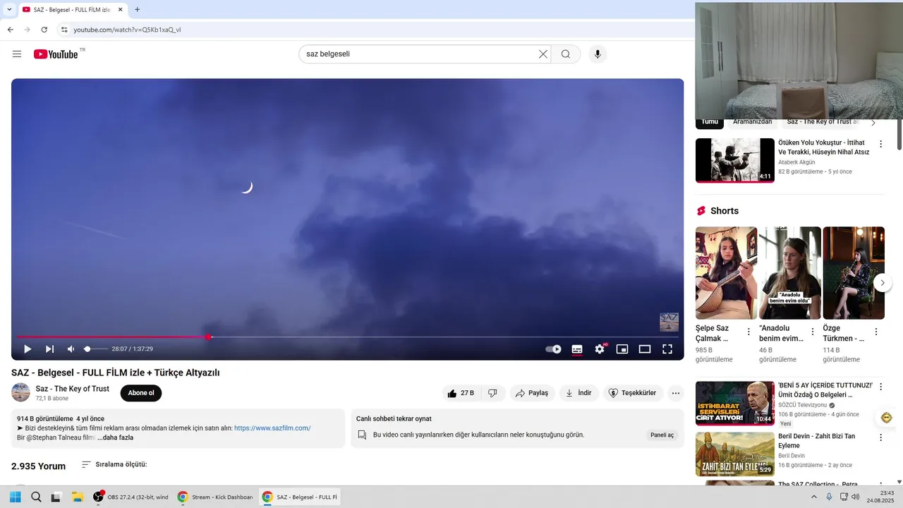Enable theater mode
This screenshot has height=508, width=903.
click(645, 349)
